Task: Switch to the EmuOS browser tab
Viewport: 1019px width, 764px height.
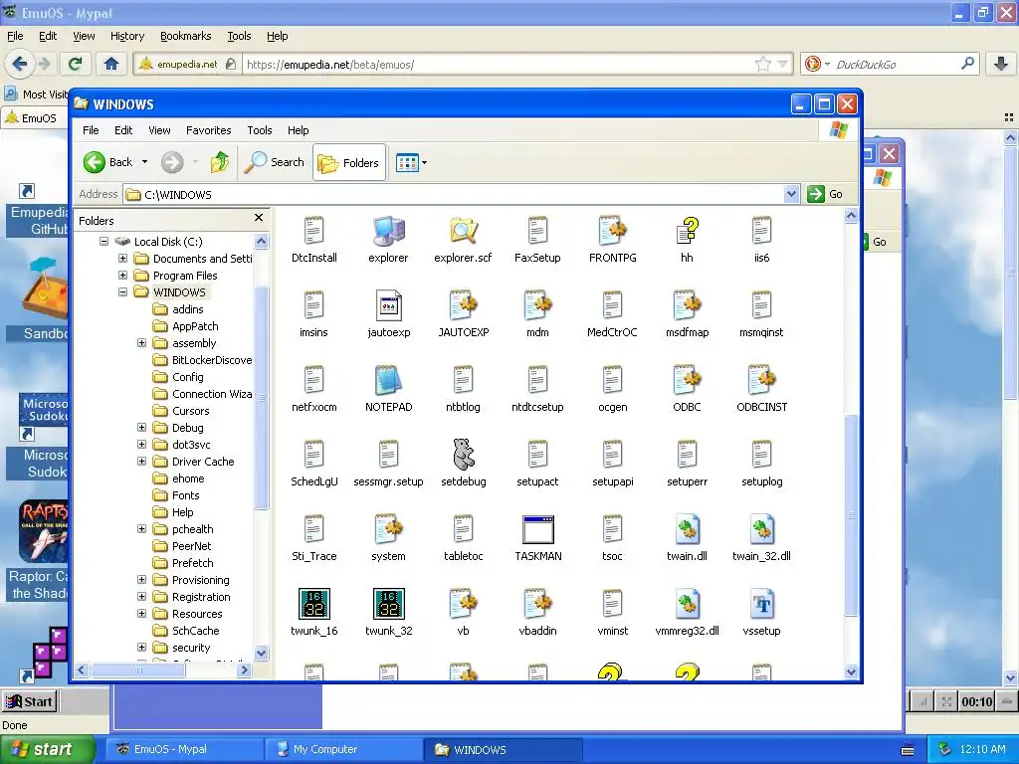Action: [33, 117]
